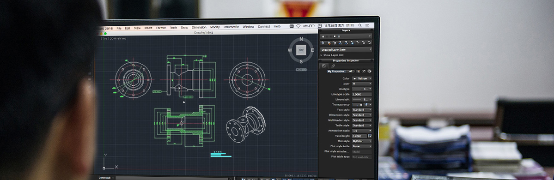Open the Draw menu

184,27
